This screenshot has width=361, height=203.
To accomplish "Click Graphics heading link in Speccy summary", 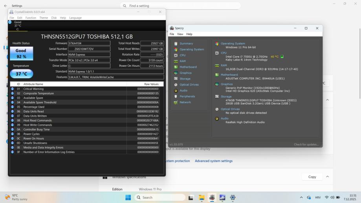I will pos(227,84).
